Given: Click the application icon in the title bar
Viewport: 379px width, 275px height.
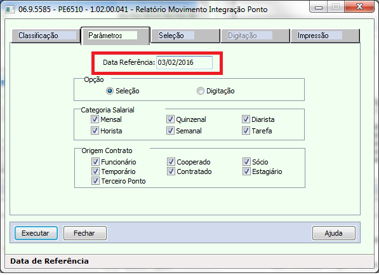Looking at the screenshot, I should tap(10, 10).
